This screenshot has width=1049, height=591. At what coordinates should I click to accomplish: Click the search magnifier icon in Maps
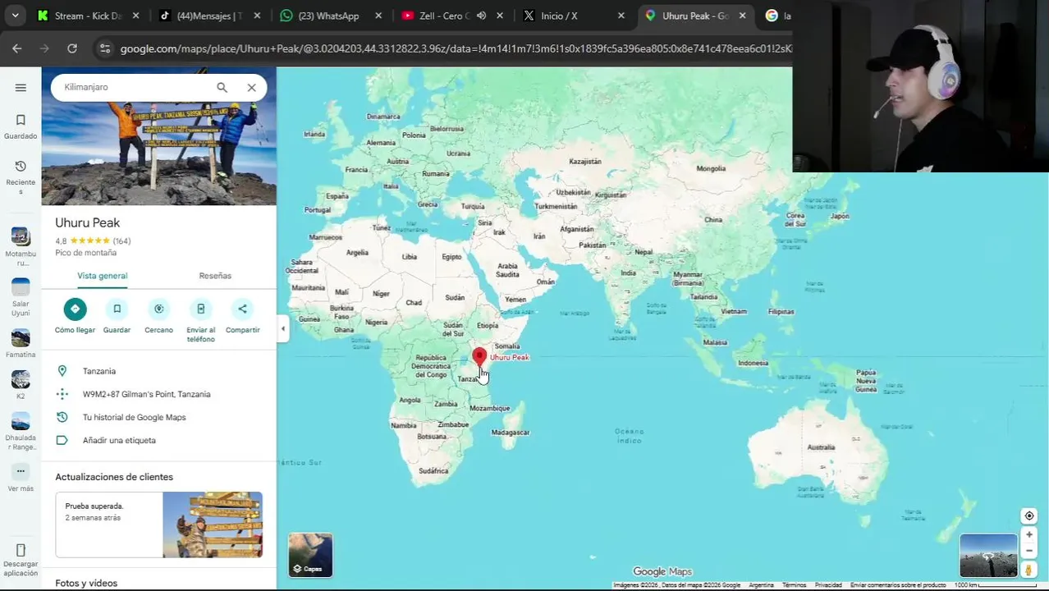tap(222, 87)
